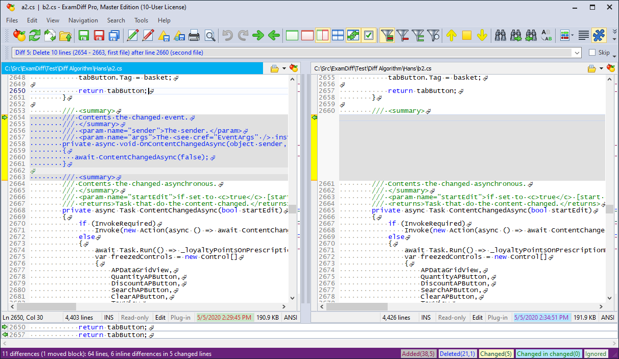
Task: Click find next binoculars with right arrow
Action: 516,35
